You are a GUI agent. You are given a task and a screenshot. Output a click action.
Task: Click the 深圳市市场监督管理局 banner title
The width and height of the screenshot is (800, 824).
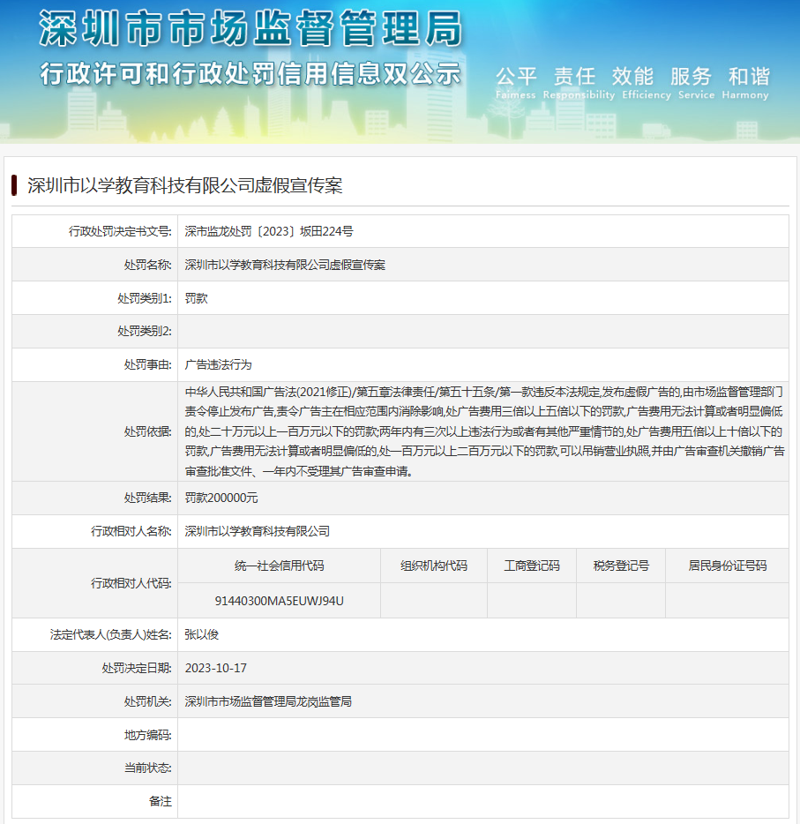pos(250,31)
